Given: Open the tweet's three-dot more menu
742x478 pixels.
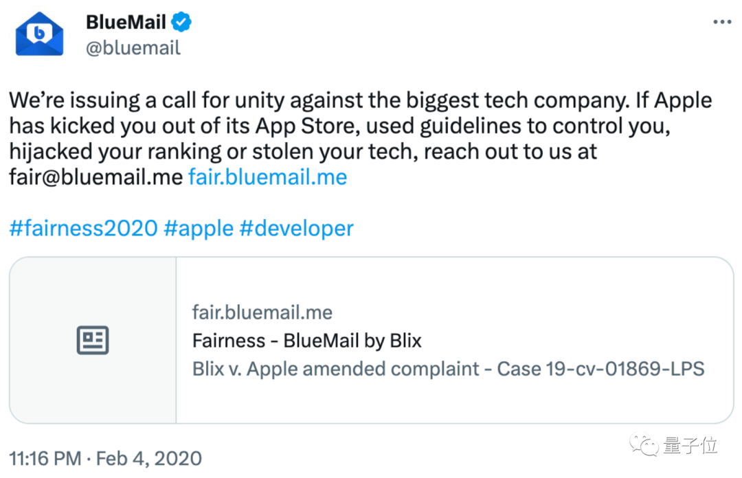Looking at the screenshot, I should 722,22.
